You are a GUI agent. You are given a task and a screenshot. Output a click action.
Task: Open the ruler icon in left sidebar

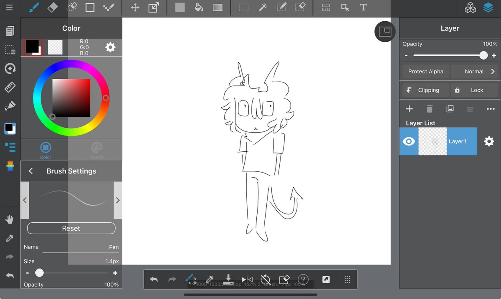pyautogui.click(x=10, y=87)
